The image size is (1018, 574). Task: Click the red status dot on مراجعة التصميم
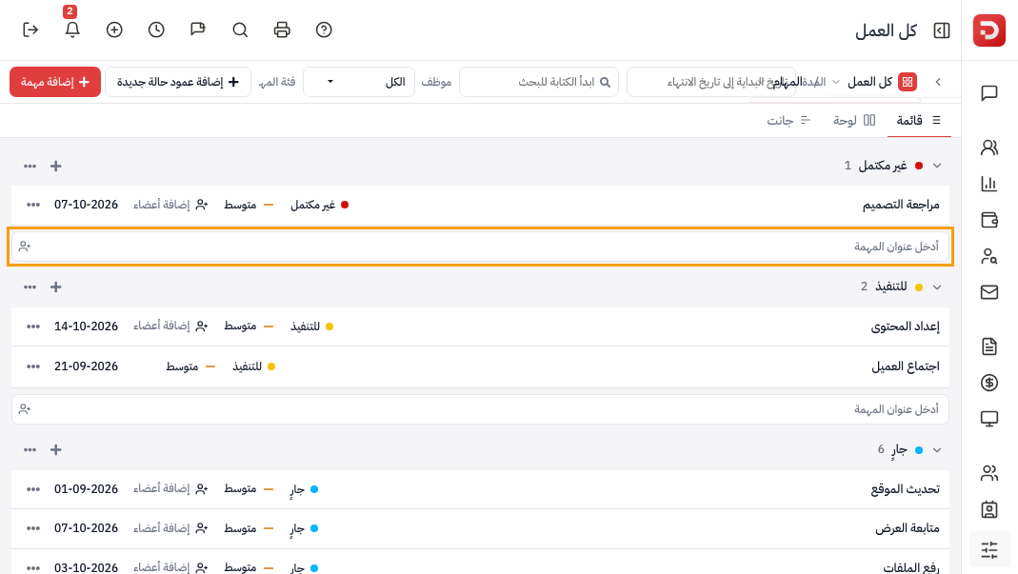(x=345, y=206)
